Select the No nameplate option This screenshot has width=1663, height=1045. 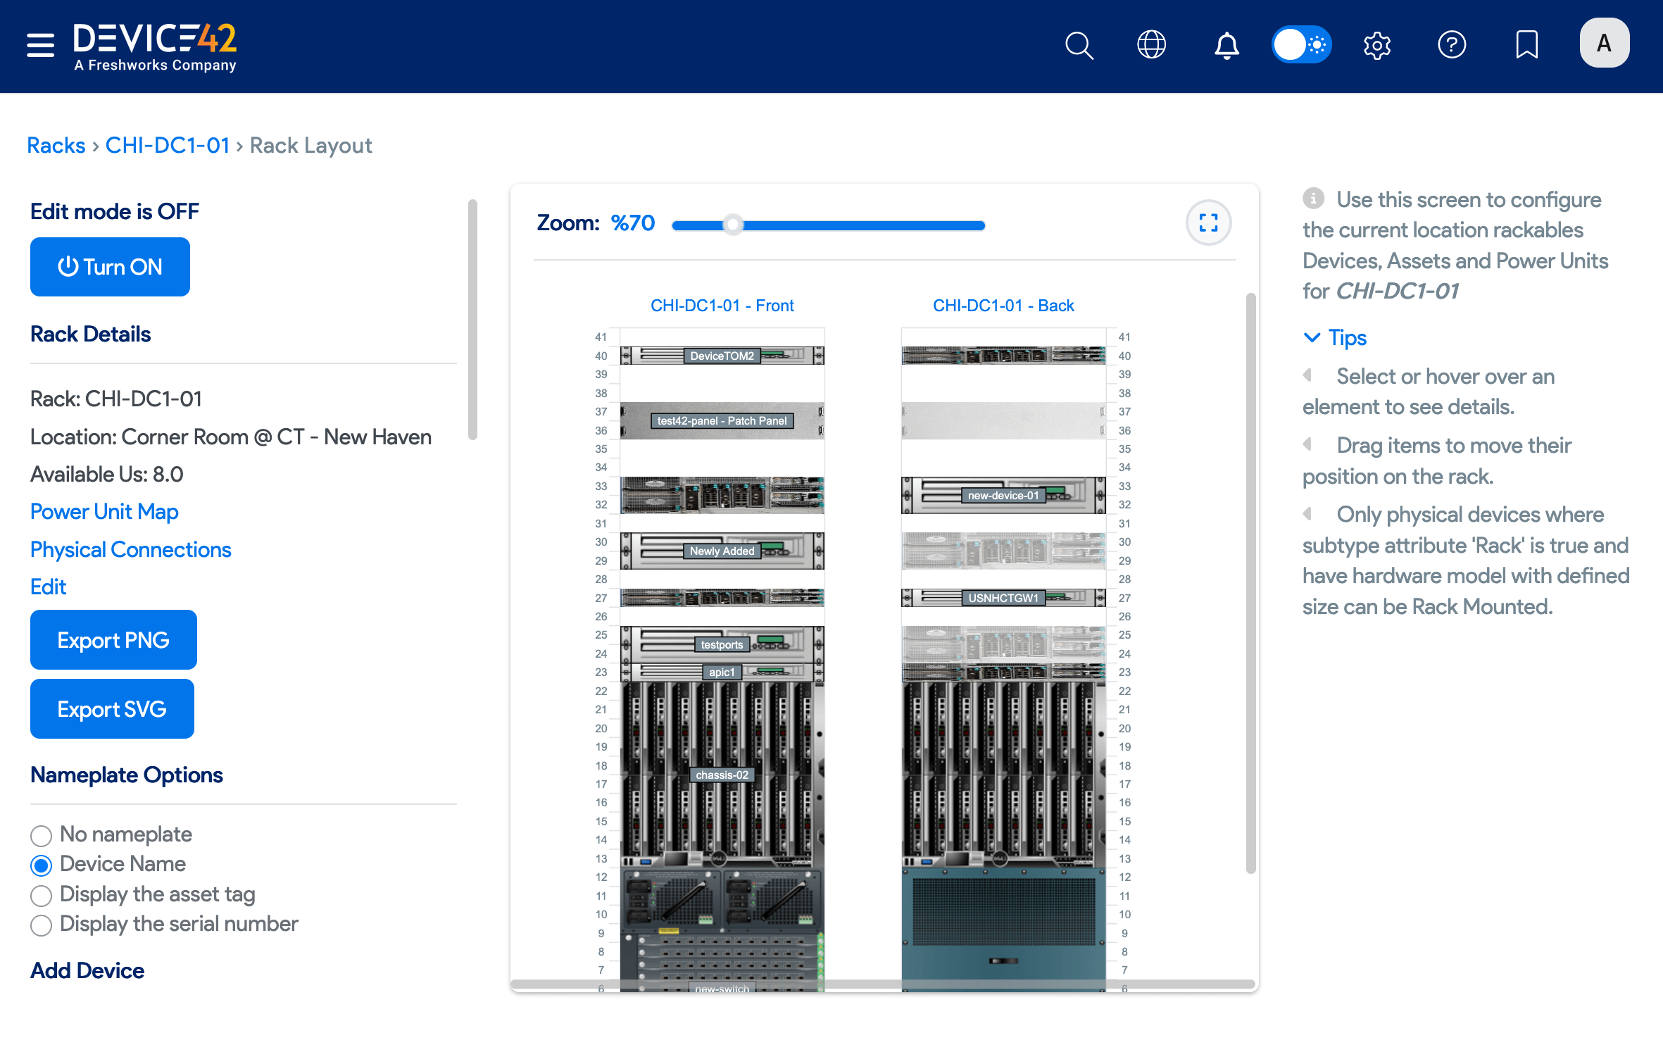42,836
